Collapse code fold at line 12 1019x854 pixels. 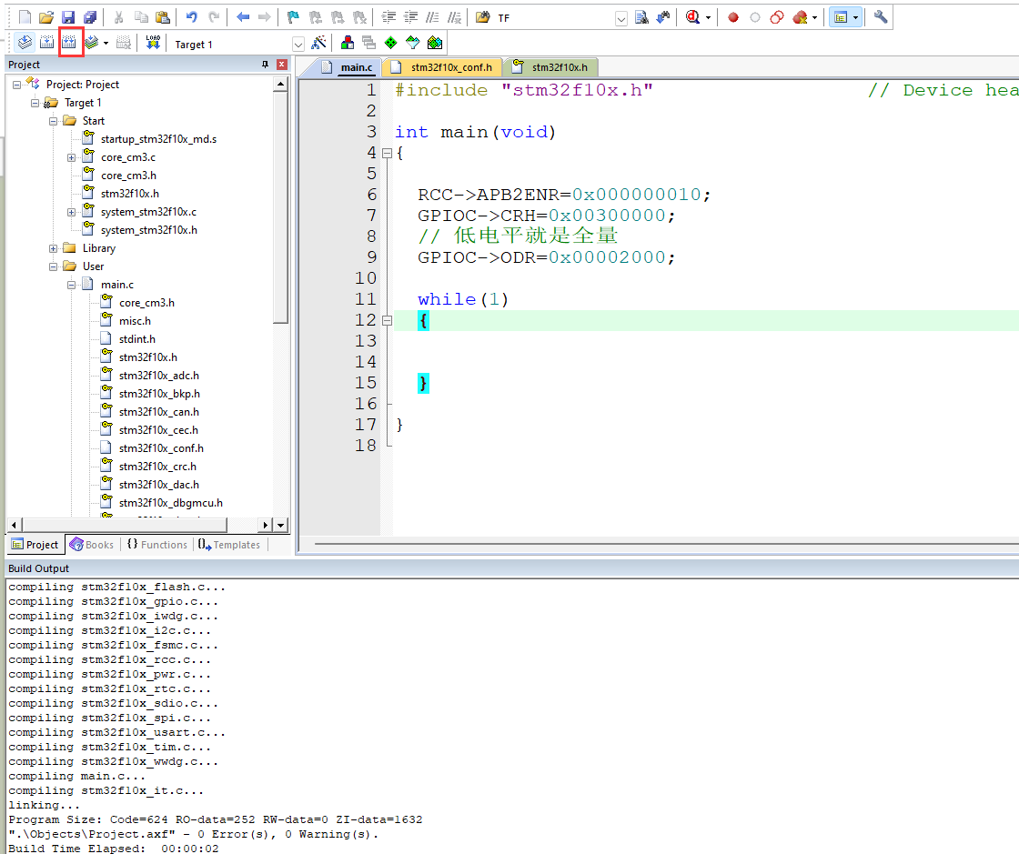pyautogui.click(x=388, y=320)
